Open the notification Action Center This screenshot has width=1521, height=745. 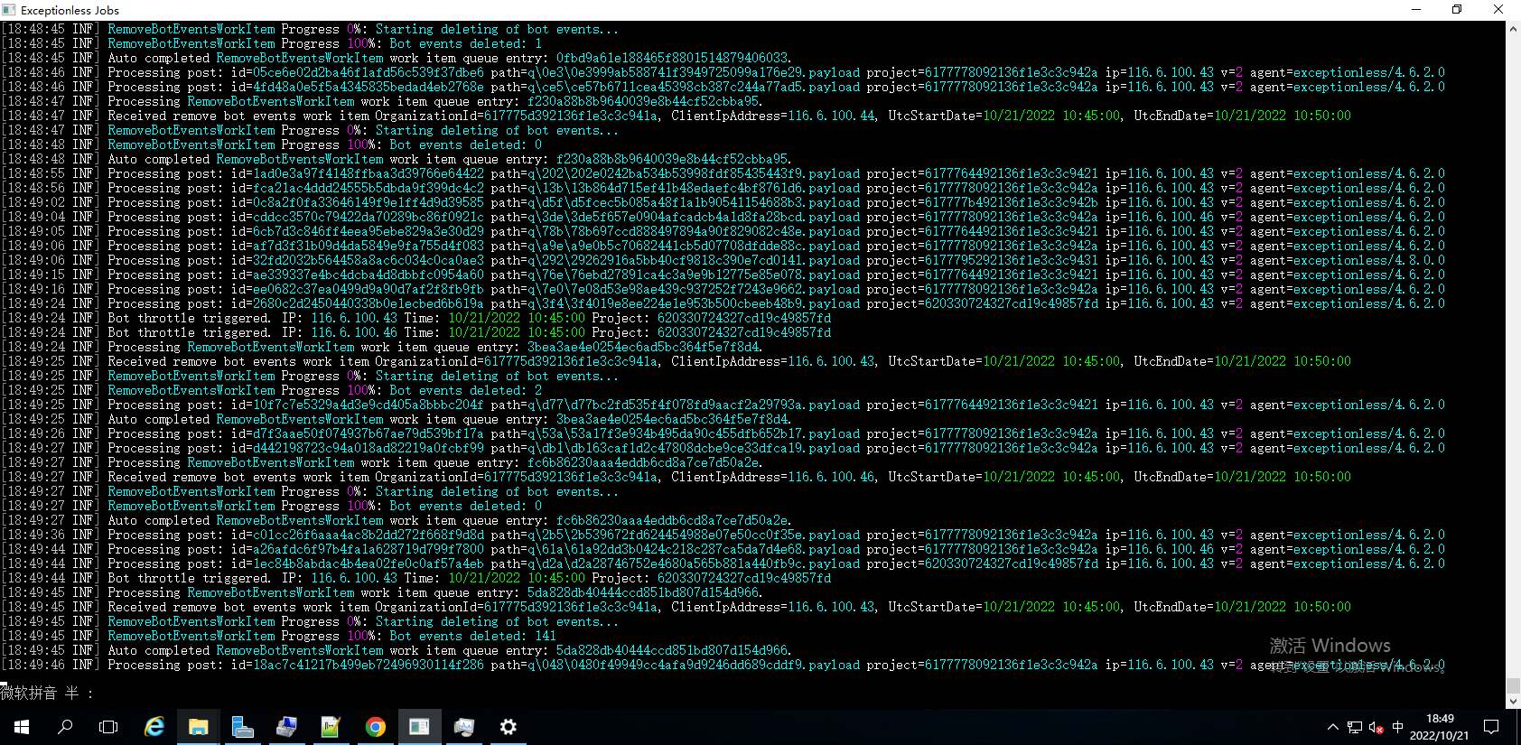pyautogui.click(x=1491, y=727)
